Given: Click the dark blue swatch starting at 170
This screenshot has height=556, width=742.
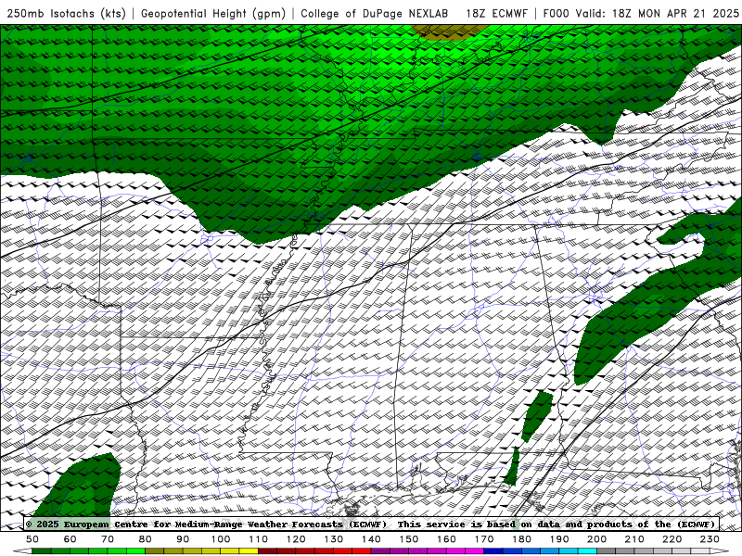Looking at the screenshot, I should pos(493,551).
